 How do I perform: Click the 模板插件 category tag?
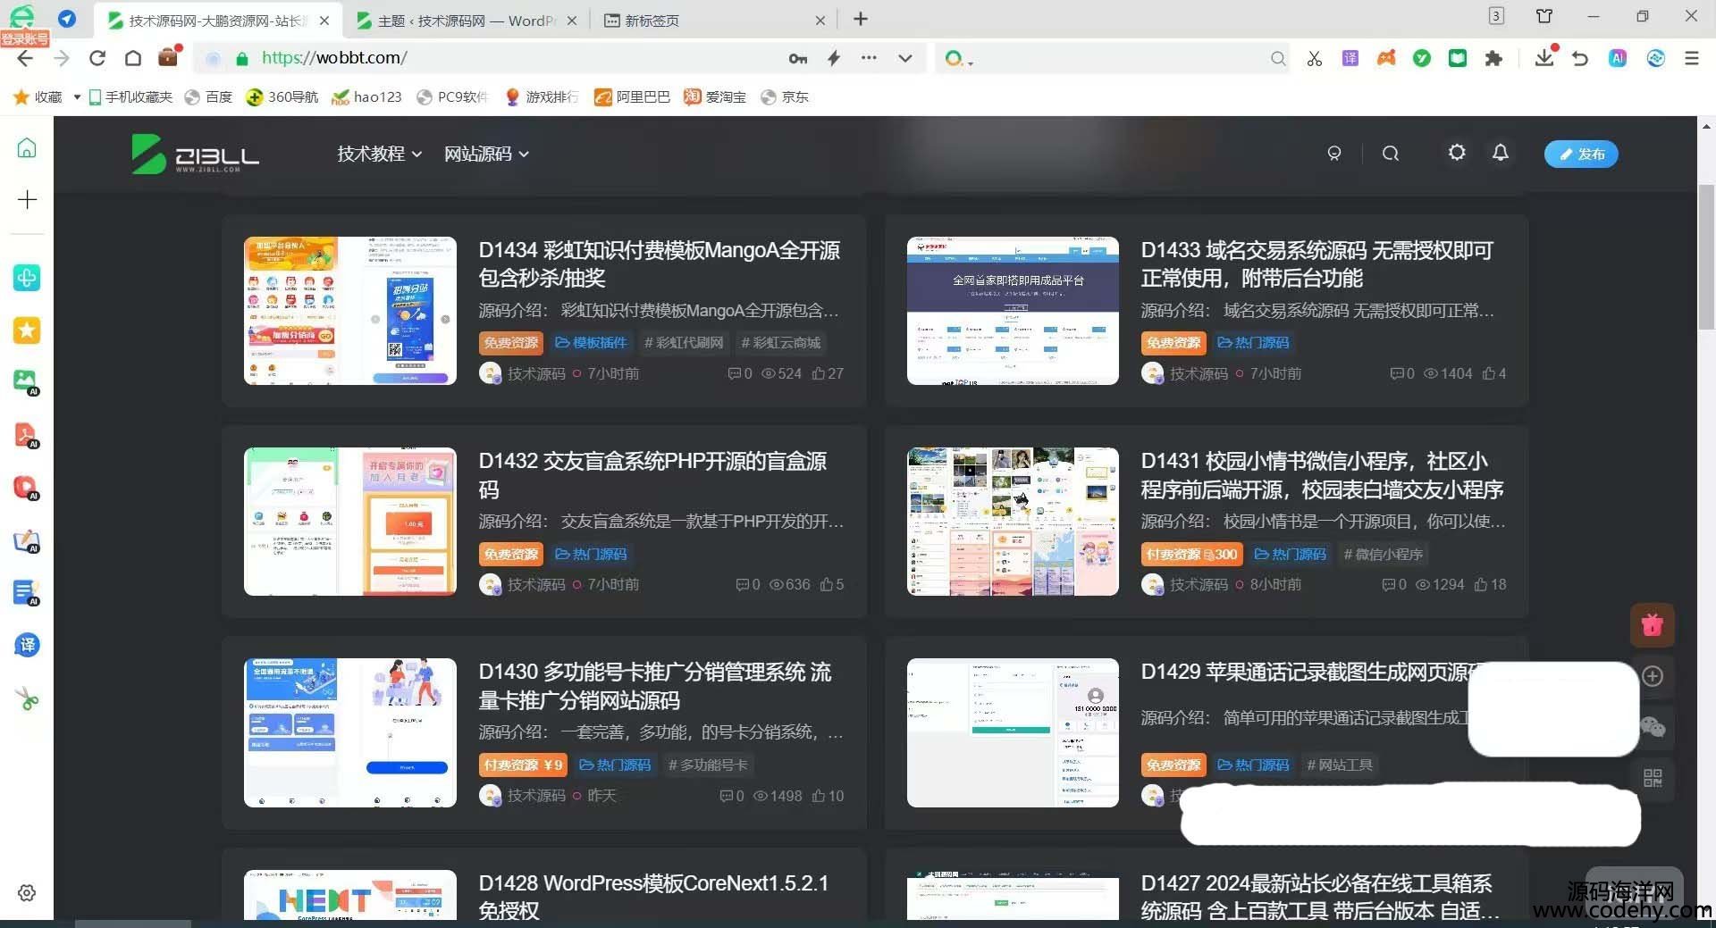click(x=591, y=342)
